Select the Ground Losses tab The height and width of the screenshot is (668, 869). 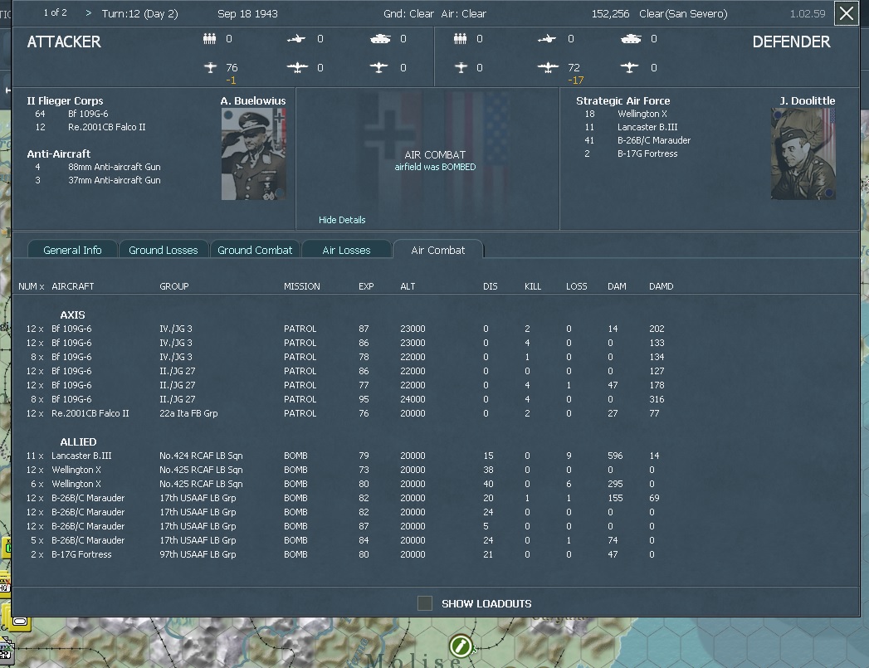(164, 249)
